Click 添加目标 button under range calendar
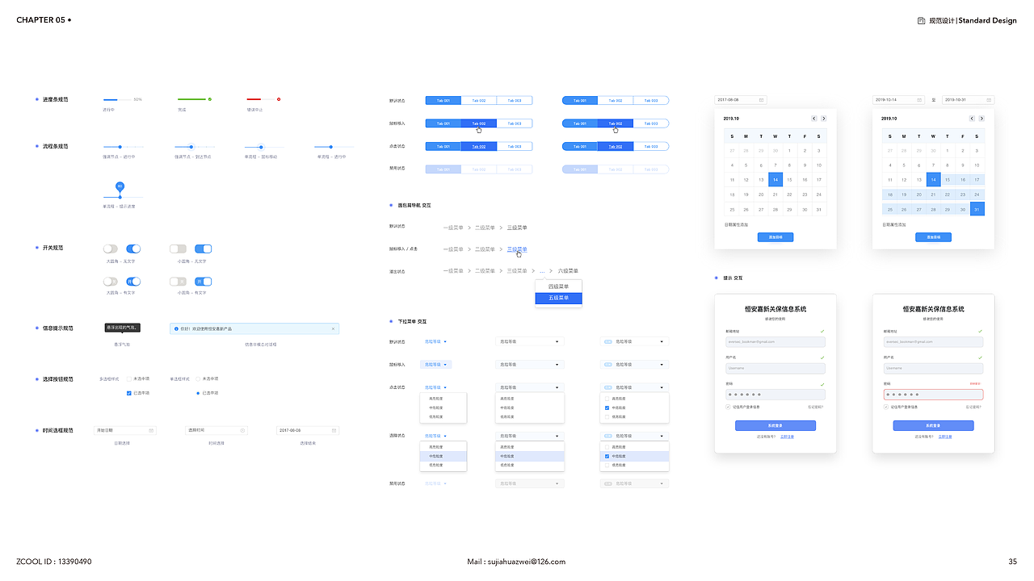1034x581 pixels. [x=933, y=237]
